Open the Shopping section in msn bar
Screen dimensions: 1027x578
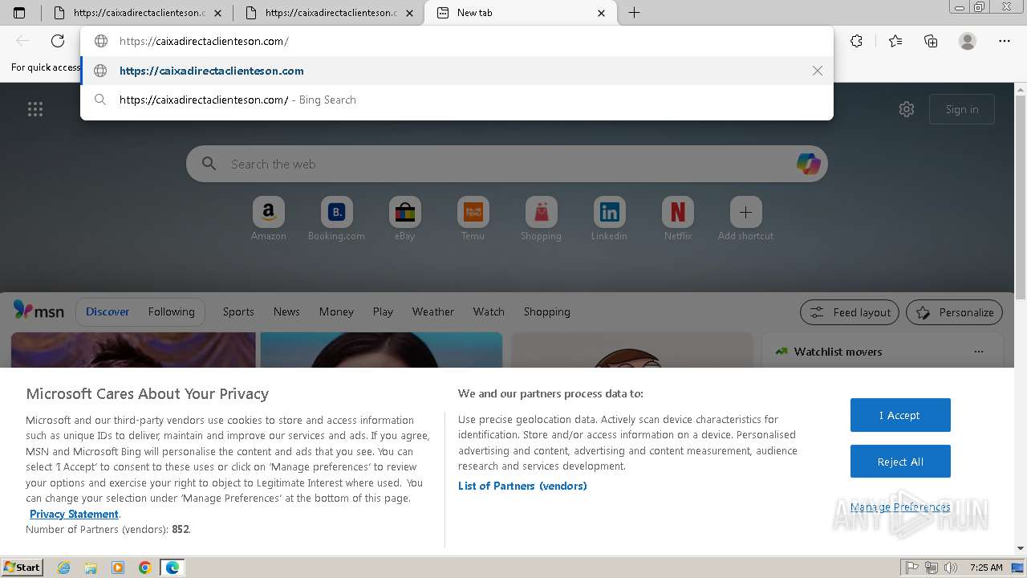click(547, 311)
